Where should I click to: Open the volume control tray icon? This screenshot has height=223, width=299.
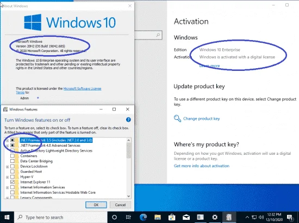(x=261, y=217)
